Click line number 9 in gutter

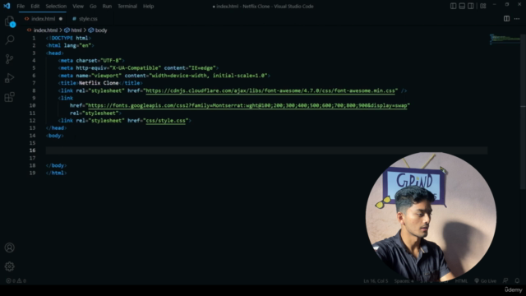(x=34, y=98)
